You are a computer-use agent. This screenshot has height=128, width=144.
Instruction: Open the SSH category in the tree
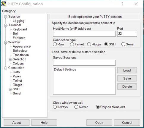(16, 89)
